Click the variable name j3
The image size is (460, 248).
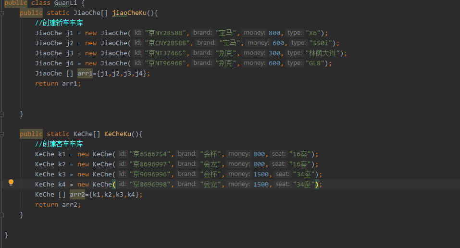point(70,53)
